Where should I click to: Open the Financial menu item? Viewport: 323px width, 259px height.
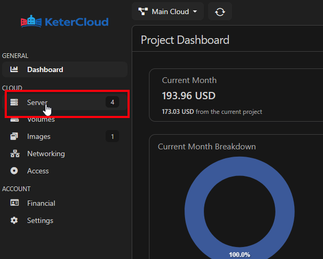pyautogui.click(x=65, y=204)
